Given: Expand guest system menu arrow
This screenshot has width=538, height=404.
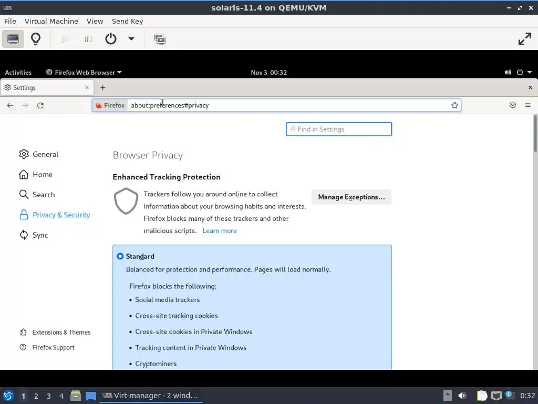Looking at the screenshot, I should pos(530,73).
